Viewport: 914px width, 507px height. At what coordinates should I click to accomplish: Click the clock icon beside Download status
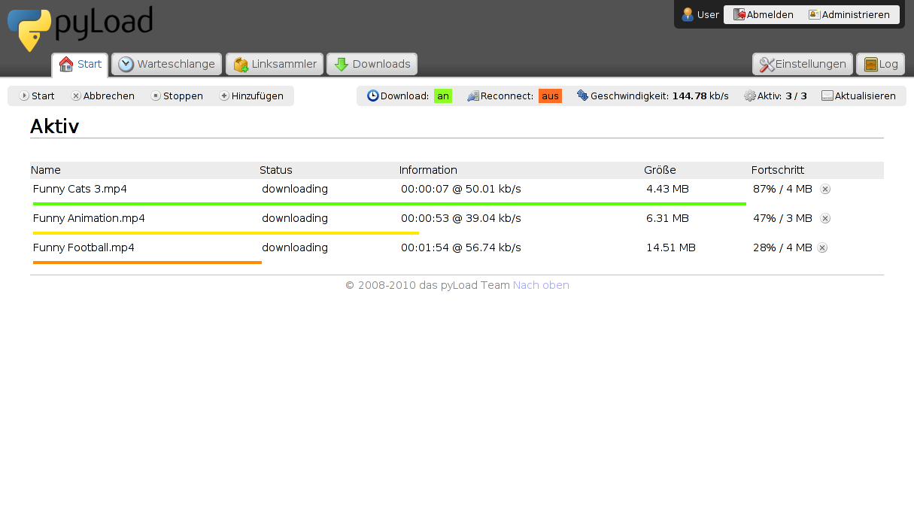[x=373, y=96]
